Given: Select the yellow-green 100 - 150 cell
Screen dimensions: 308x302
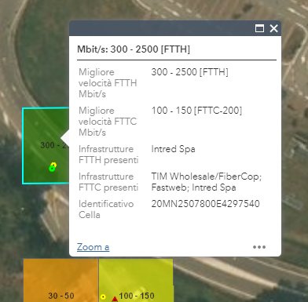Looking at the screenshot, I should point(136,280).
